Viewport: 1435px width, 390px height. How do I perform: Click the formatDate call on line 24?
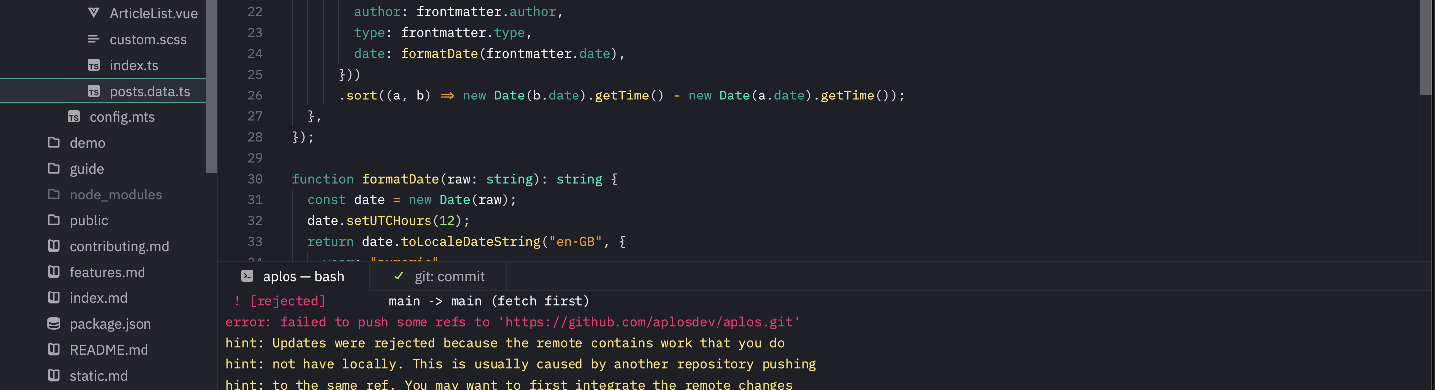439,53
